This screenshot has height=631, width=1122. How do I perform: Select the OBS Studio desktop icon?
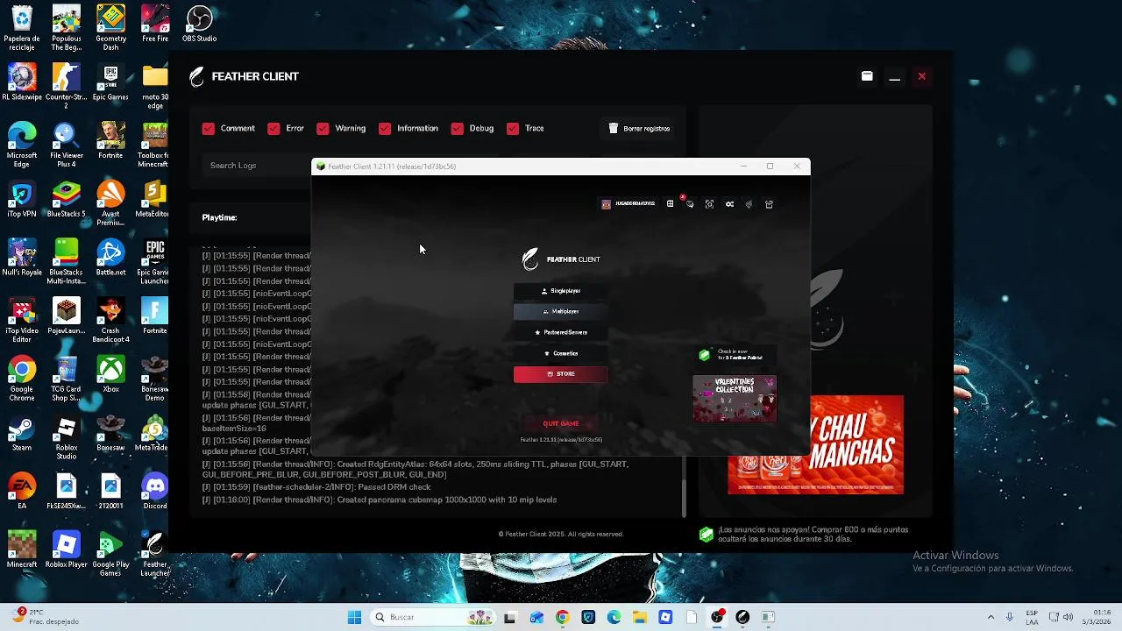tap(200, 24)
